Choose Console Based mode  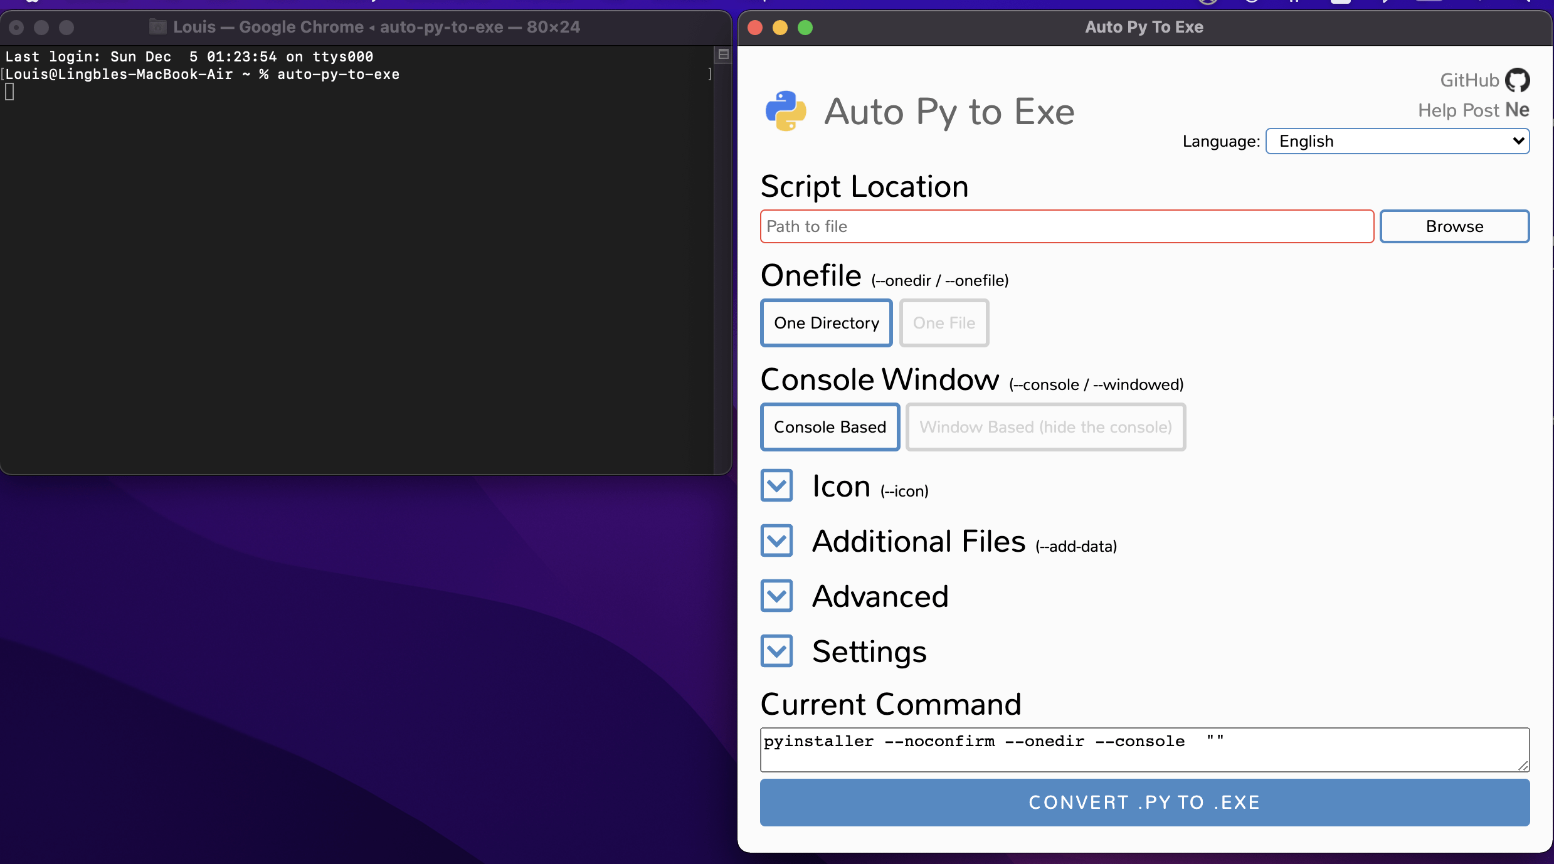point(830,427)
